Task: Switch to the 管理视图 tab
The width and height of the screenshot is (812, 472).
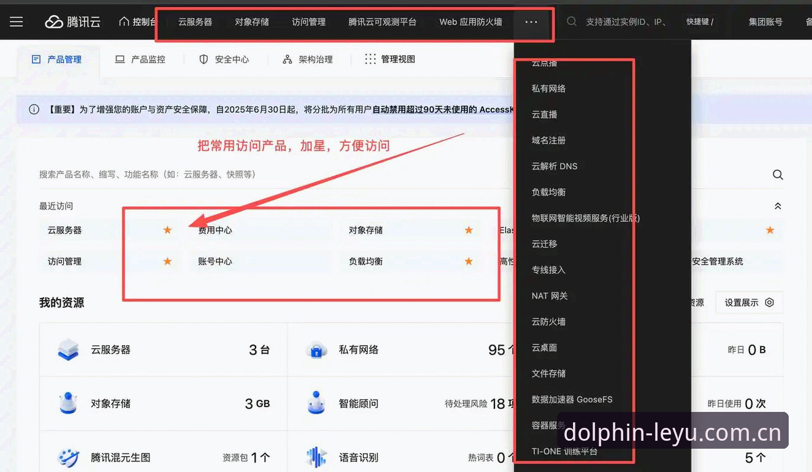Action: point(390,59)
